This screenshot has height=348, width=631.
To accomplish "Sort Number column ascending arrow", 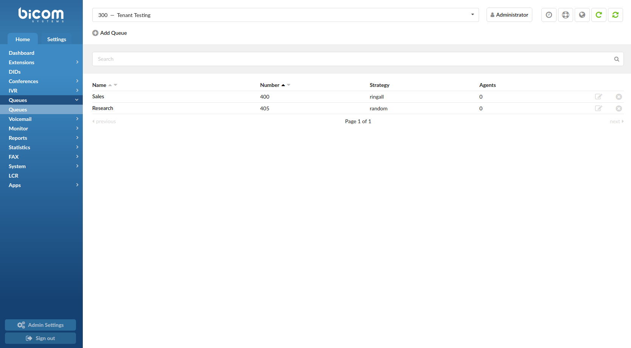I will (x=283, y=85).
